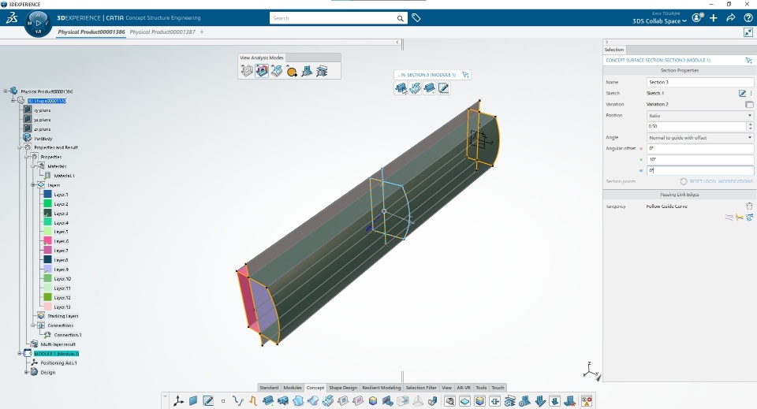Collapse the Physical Product00001386 tree node
Viewport: 757px width, 409px height.
(6, 91)
